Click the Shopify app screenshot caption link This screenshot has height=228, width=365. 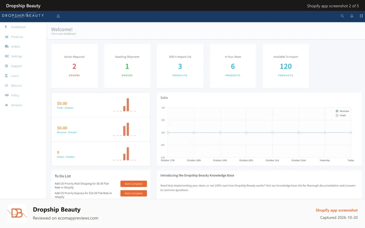pos(337,210)
